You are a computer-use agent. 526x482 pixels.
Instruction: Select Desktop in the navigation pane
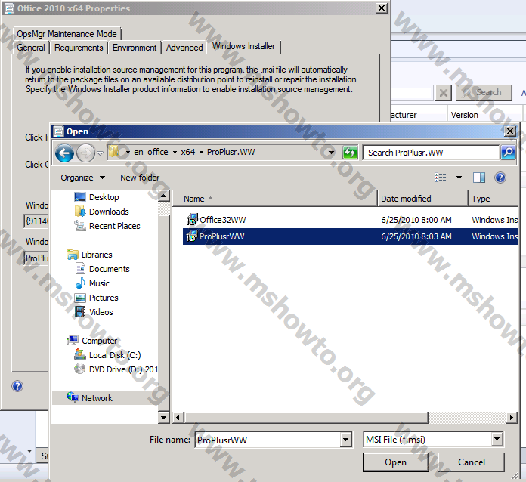click(x=104, y=197)
